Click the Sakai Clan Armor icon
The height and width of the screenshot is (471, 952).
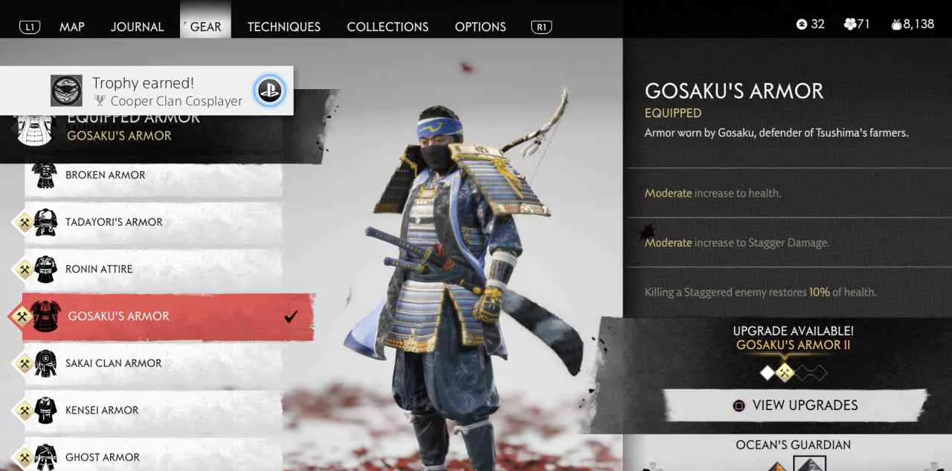45,363
